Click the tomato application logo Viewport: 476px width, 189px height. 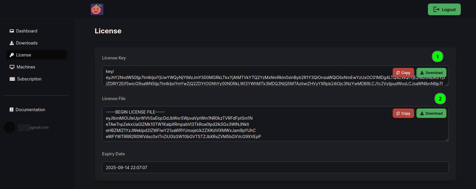[x=97, y=9]
